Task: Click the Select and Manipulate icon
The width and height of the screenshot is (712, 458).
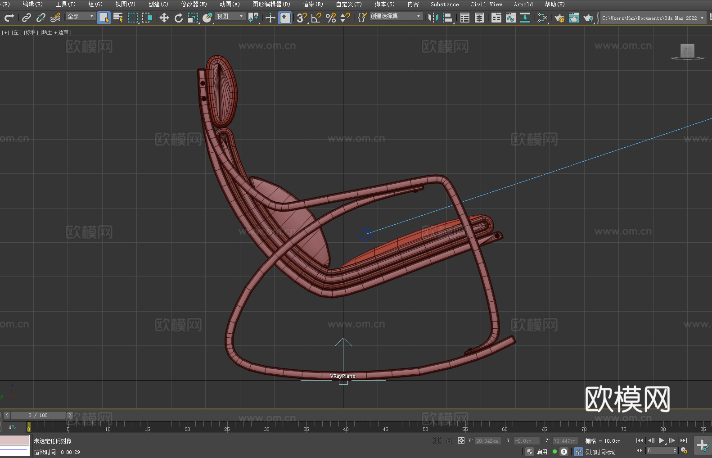Action: tap(270, 18)
